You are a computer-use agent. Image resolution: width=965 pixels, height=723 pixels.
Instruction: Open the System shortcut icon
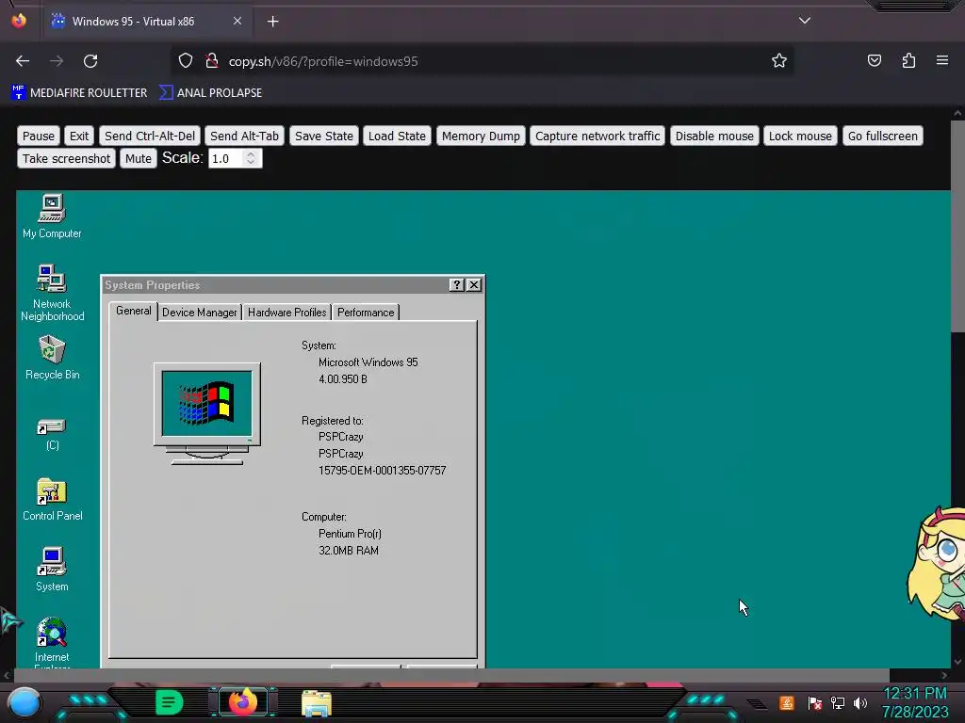[x=52, y=570]
